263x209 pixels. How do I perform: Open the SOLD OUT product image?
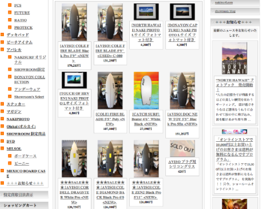tap(182, 149)
